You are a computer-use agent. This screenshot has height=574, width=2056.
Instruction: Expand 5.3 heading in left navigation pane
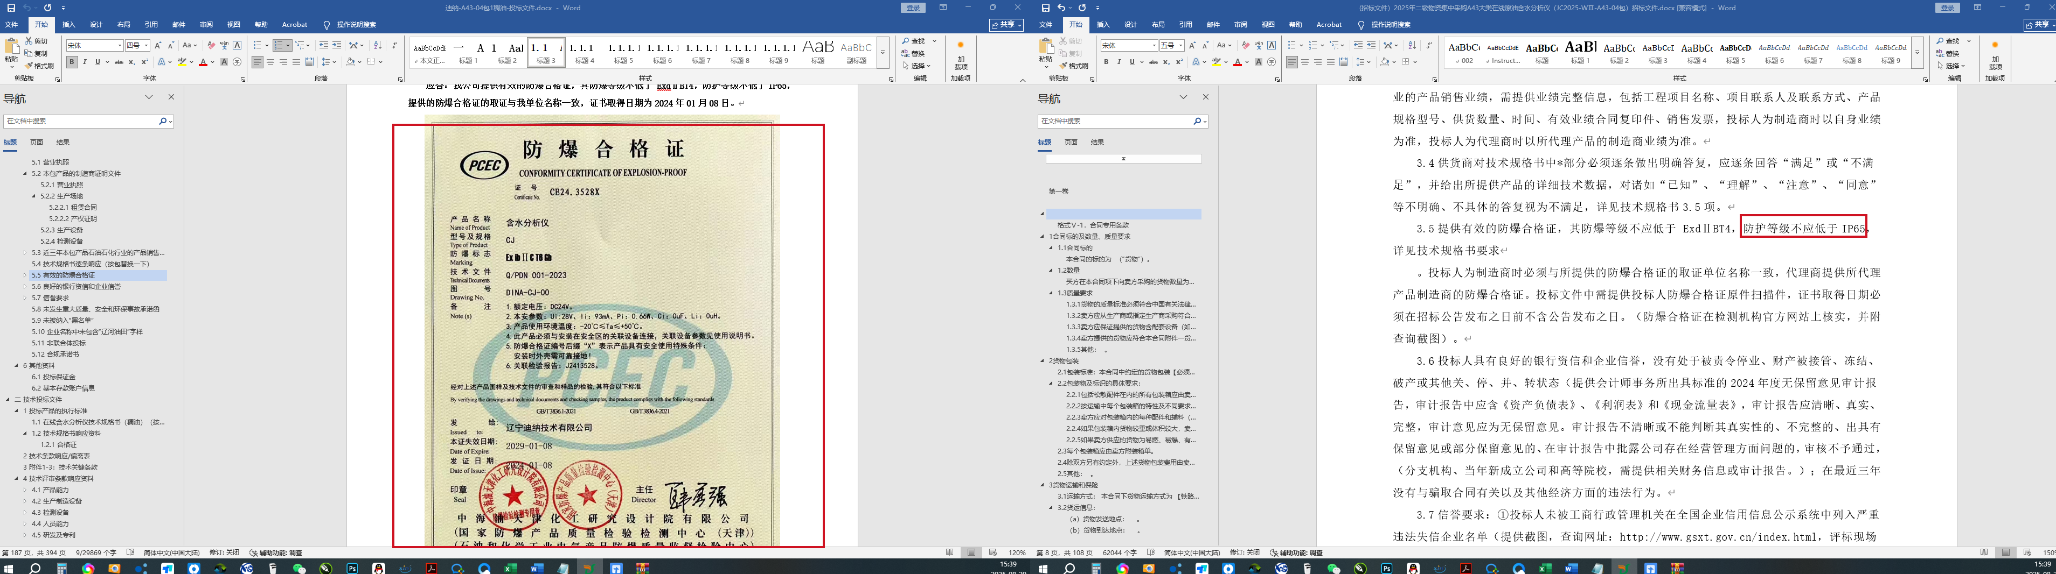pyautogui.click(x=25, y=253)
